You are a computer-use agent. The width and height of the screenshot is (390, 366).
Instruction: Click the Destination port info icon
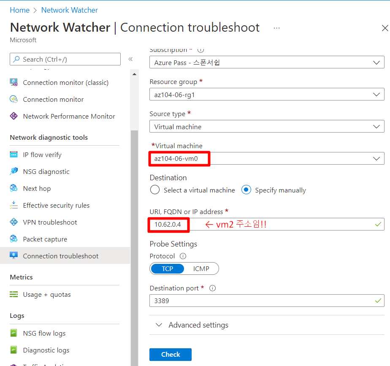[x=212, y=288]
